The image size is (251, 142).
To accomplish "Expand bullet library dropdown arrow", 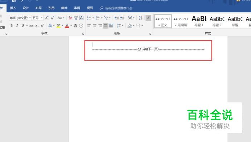I will click(93, 18).
